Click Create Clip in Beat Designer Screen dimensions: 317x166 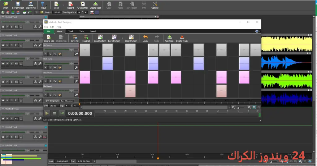(x=49, y=38)
